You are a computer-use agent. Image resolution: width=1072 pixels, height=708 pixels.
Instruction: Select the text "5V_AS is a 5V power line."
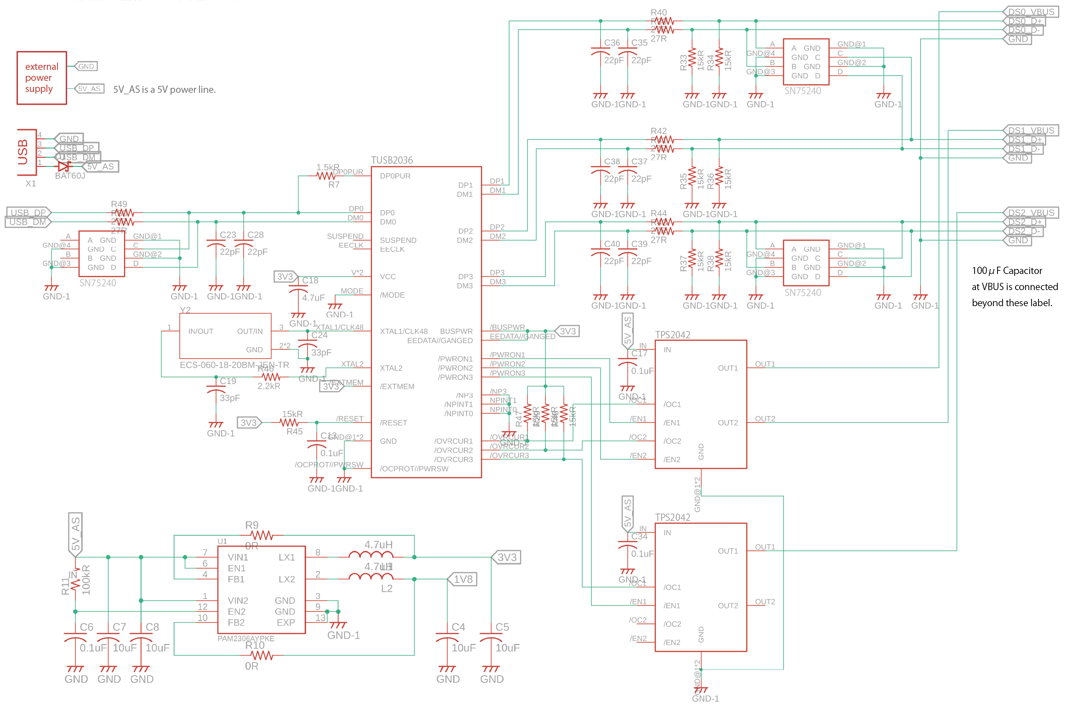coord(165,90)
